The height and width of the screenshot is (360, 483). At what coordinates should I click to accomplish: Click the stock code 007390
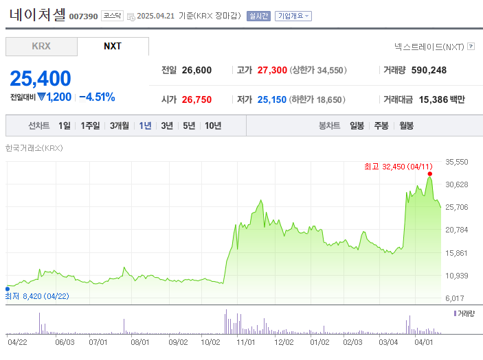(83, 16)
